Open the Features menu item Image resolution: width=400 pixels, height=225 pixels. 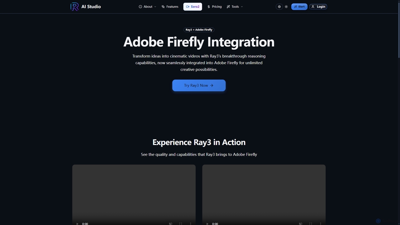(x=170, y=7)
